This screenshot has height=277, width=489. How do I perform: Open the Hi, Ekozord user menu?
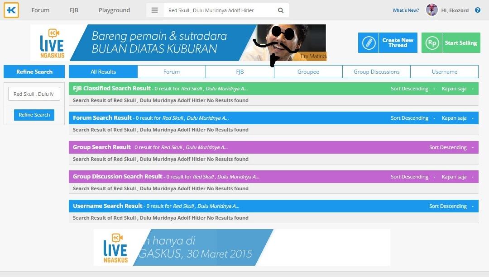(455, 10)
